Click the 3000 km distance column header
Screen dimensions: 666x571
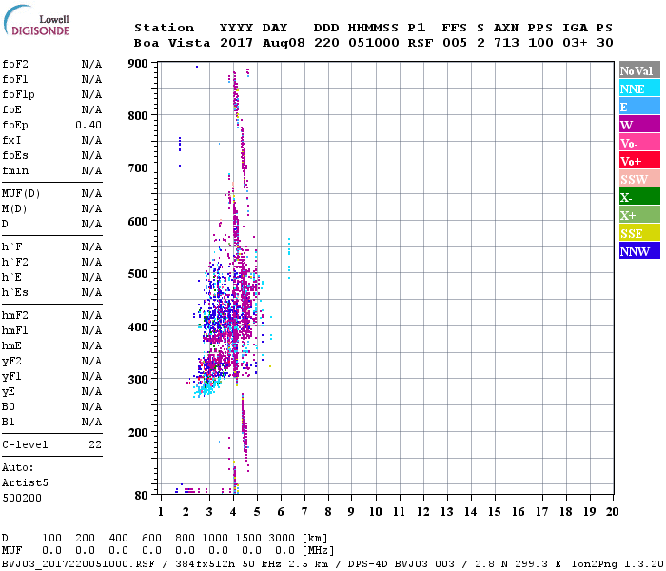(x=282, y=538)
